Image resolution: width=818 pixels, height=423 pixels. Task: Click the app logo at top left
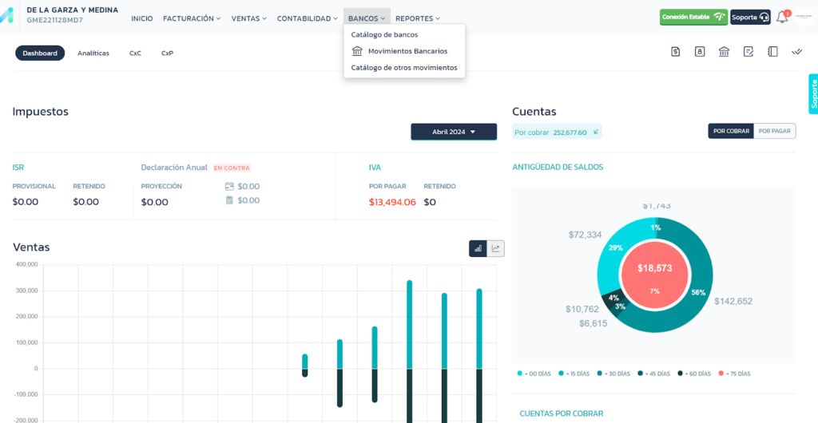click(x=6, y=16)
